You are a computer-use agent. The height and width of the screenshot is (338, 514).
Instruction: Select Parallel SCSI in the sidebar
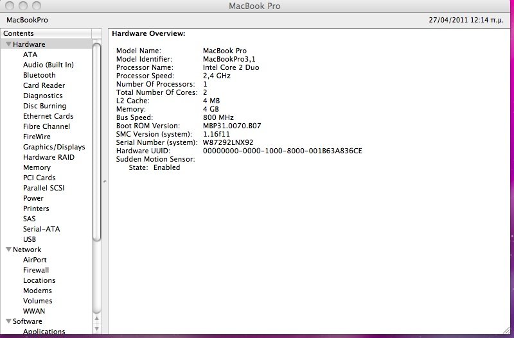click(x=44, y=188)
